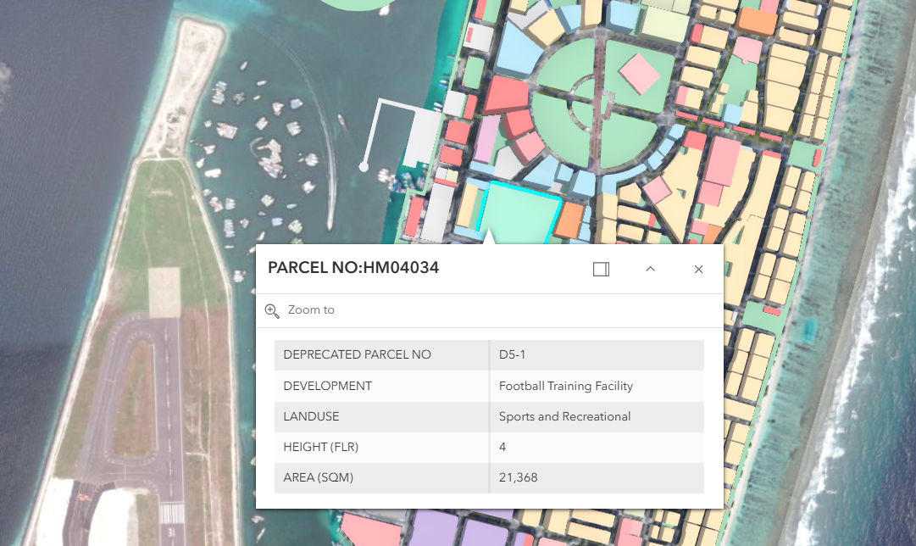Select the DEPRECATED PARCEL NO field label
916x546 pixels.
coord(357,354)
